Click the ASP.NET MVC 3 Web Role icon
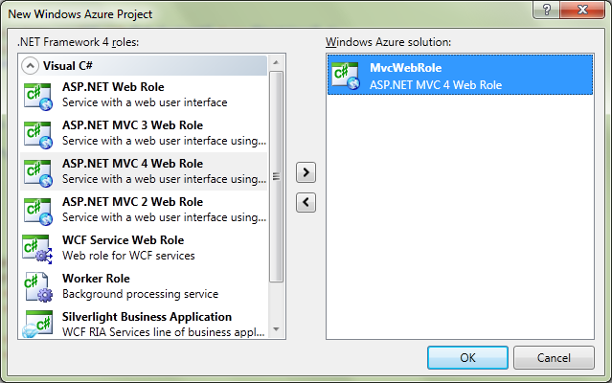The image size is (612, 383). [38, 135]
